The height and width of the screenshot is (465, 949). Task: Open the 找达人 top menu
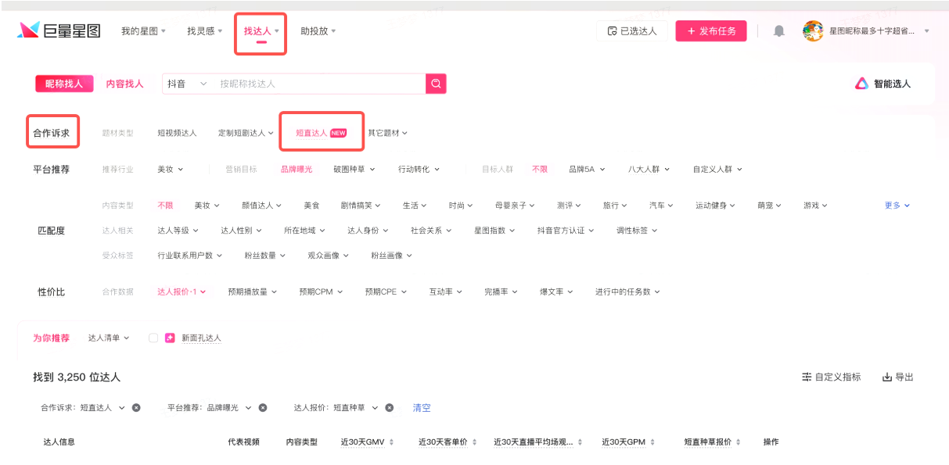(261, 31)
